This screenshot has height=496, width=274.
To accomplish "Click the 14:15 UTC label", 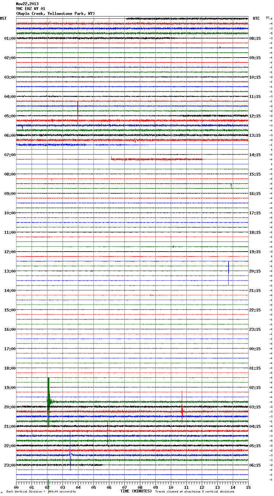I will [x=255, y=155].
